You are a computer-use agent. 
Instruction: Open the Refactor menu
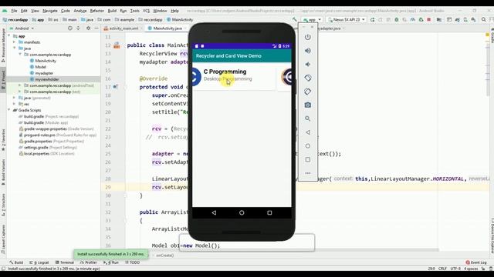click(97, 11)
